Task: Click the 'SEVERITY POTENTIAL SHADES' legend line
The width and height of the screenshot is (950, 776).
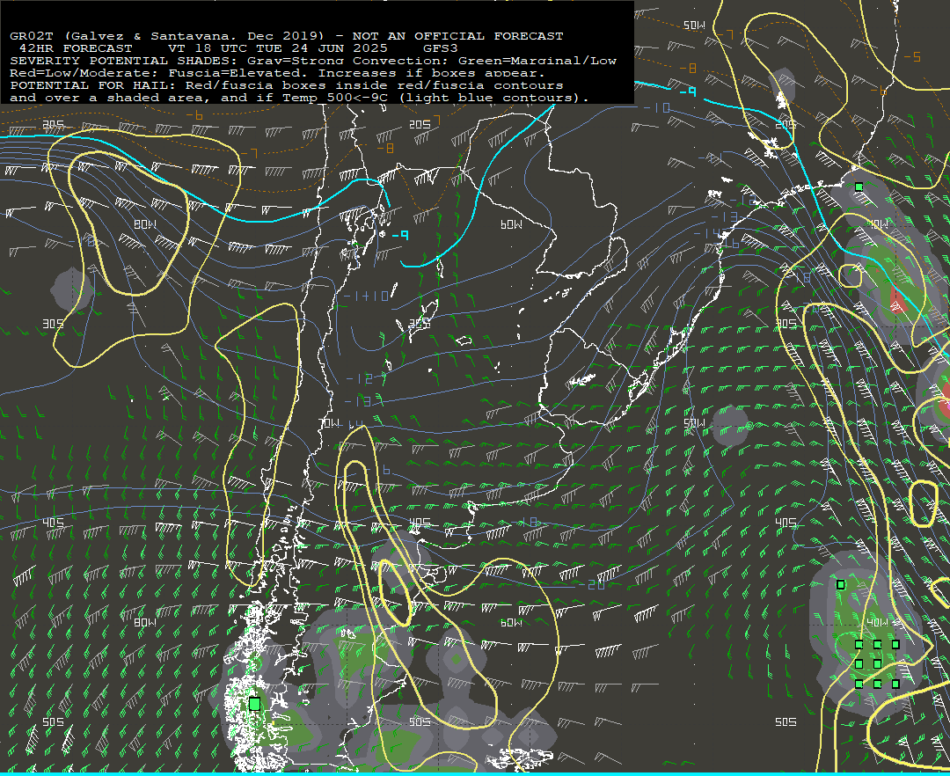Action: point(313,61)
